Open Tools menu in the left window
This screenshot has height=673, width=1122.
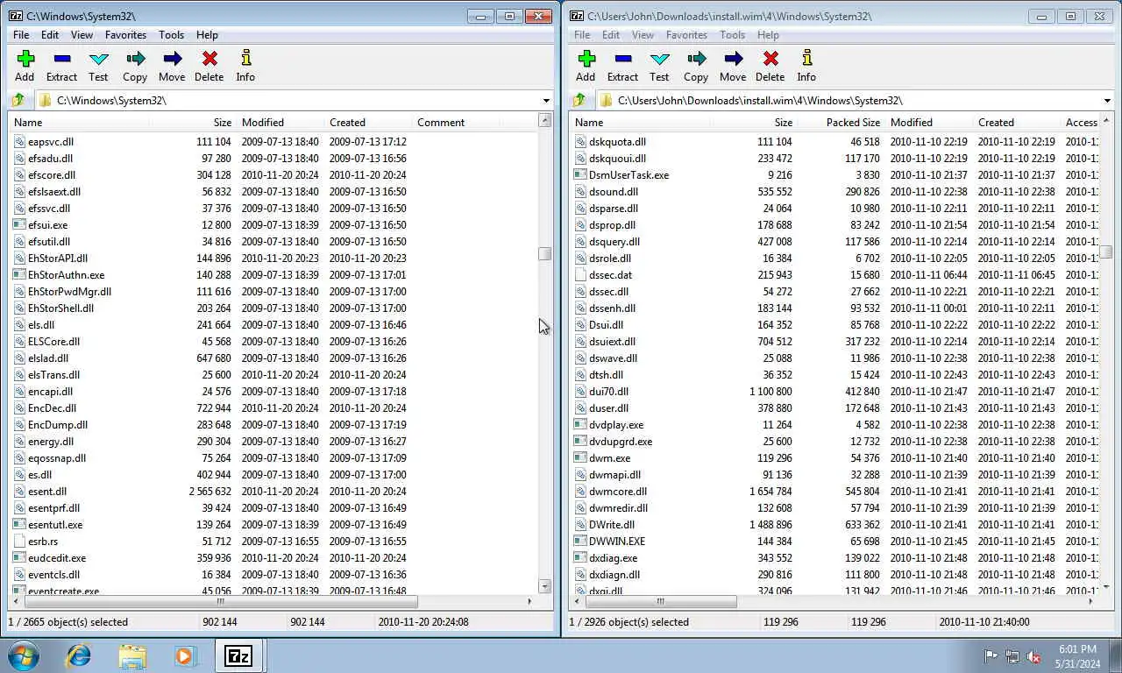tap(172, 35)
